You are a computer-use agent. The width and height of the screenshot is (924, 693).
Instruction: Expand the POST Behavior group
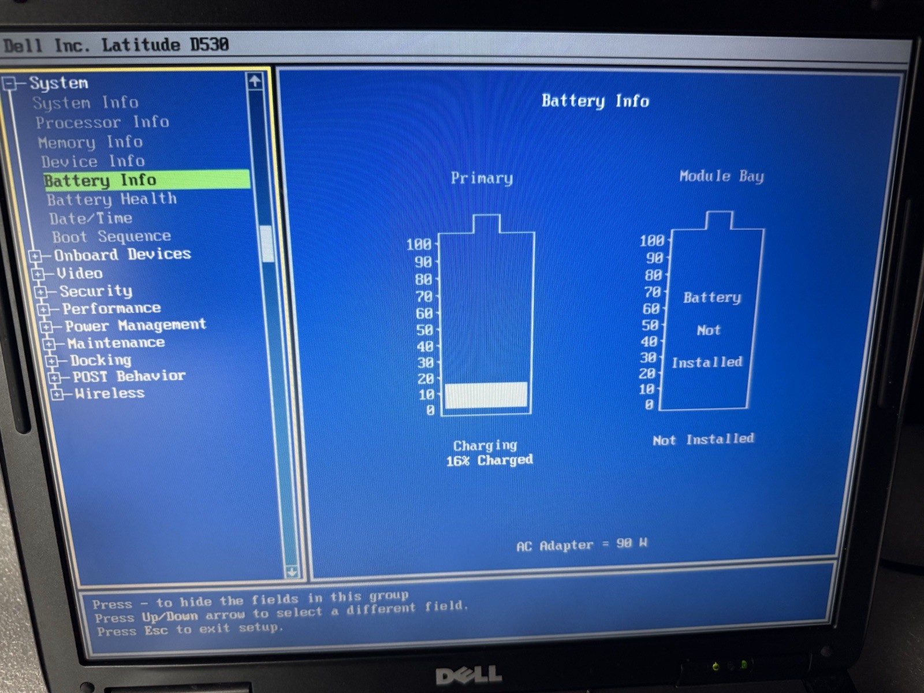click(55, 378)
